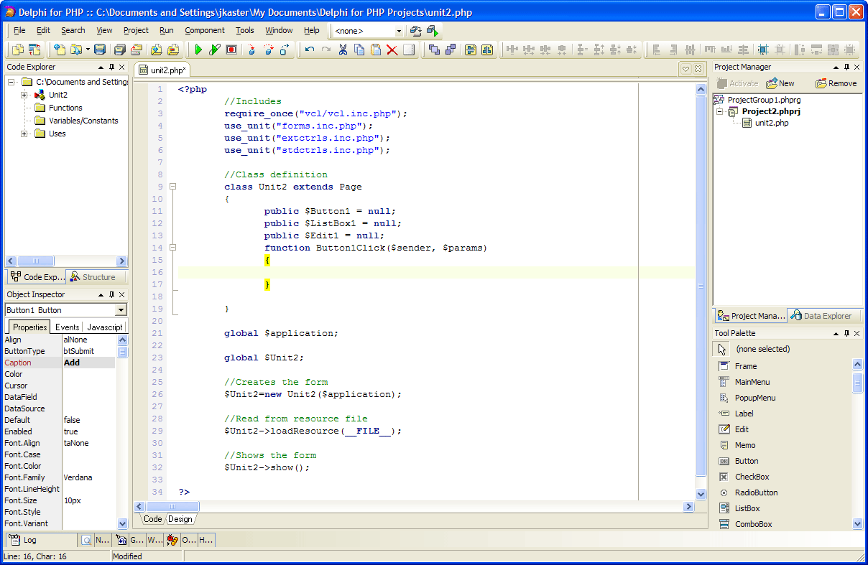
Task: Click the Remove file from project icon
Action: coord(173,50)
